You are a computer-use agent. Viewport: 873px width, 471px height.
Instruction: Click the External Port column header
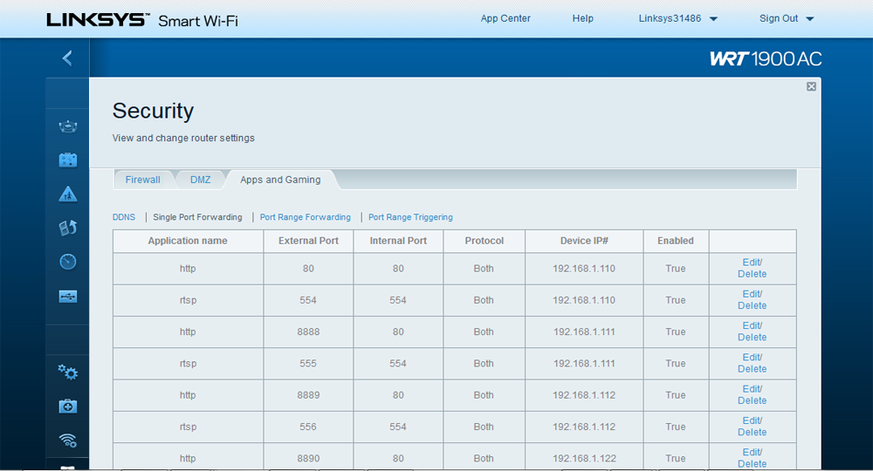pos(308,241)
